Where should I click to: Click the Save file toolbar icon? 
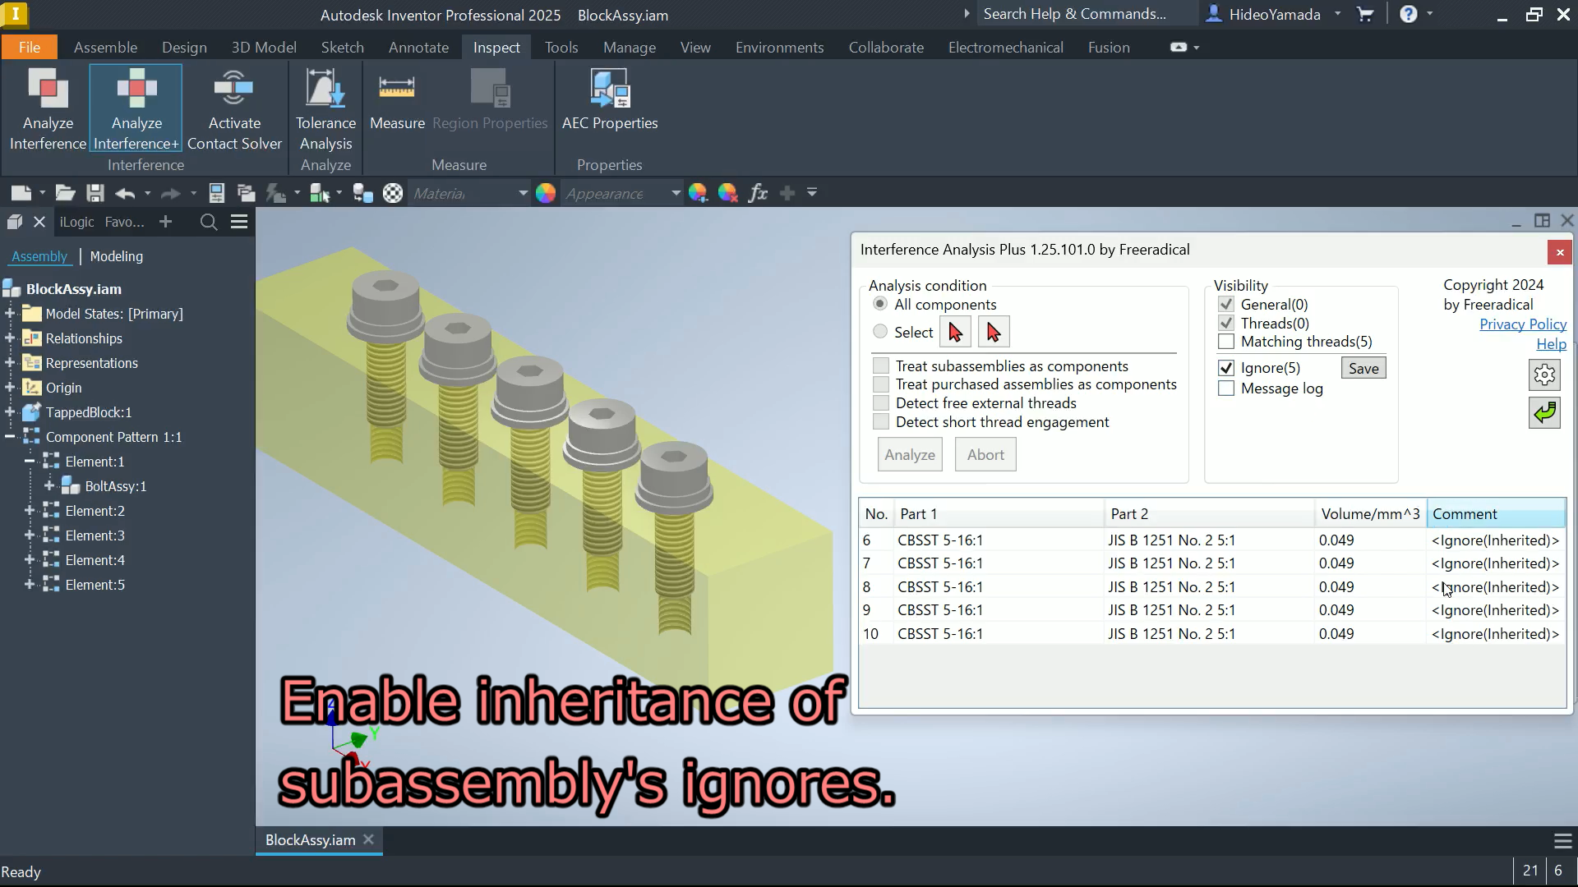point(95,193)
